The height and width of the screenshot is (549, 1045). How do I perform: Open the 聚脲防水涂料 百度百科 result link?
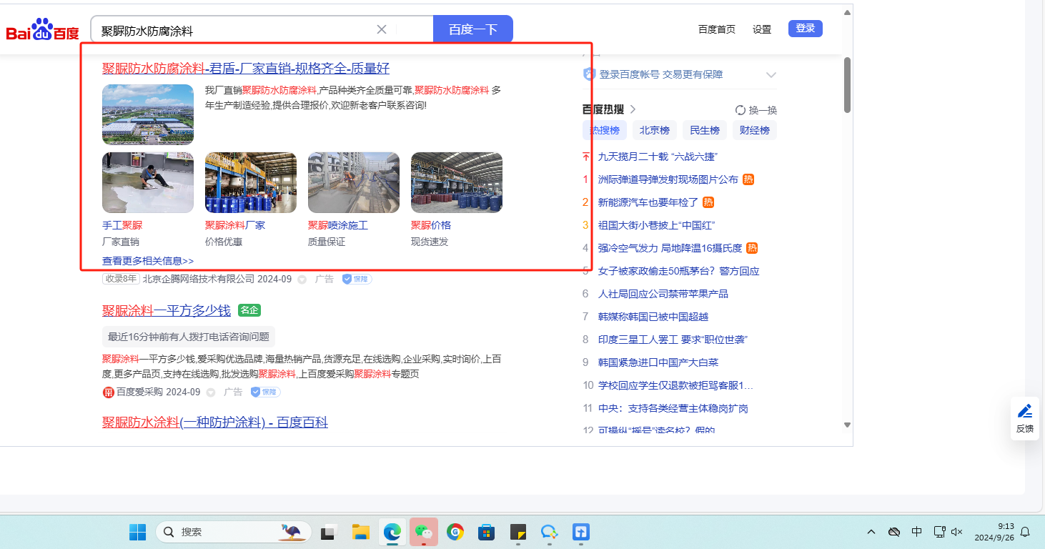point(214,422)
